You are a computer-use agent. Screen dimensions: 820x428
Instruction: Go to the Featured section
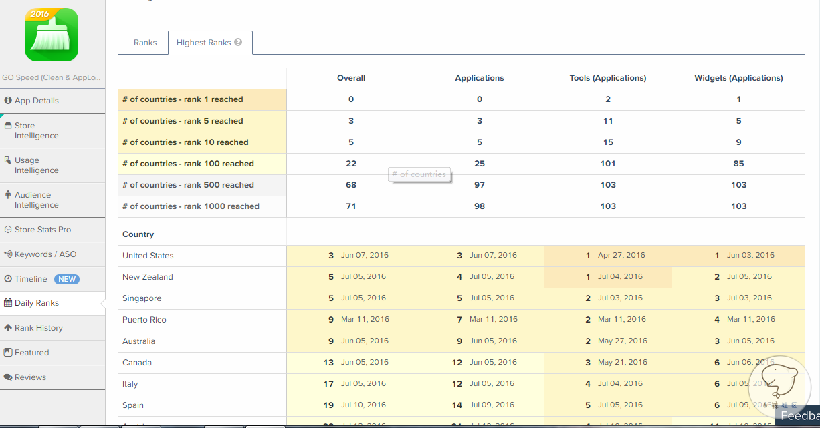pyautogui.click(x=31, y=353)
